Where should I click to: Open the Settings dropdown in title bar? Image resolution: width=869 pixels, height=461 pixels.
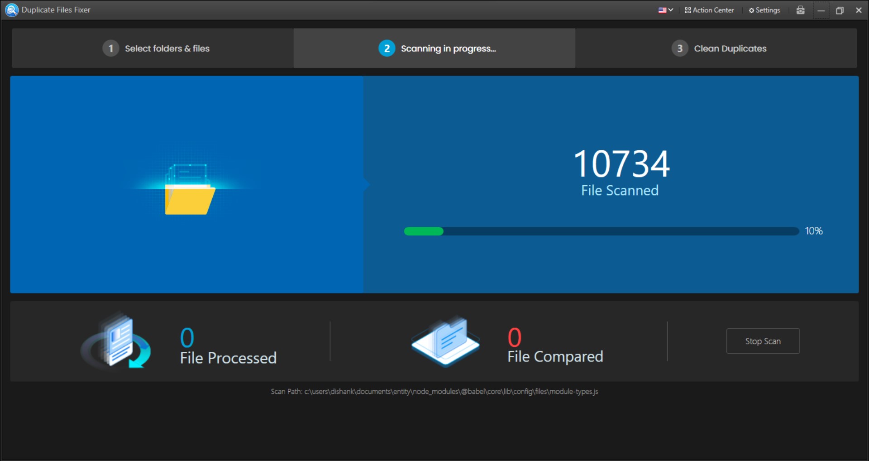coord(764,10)
